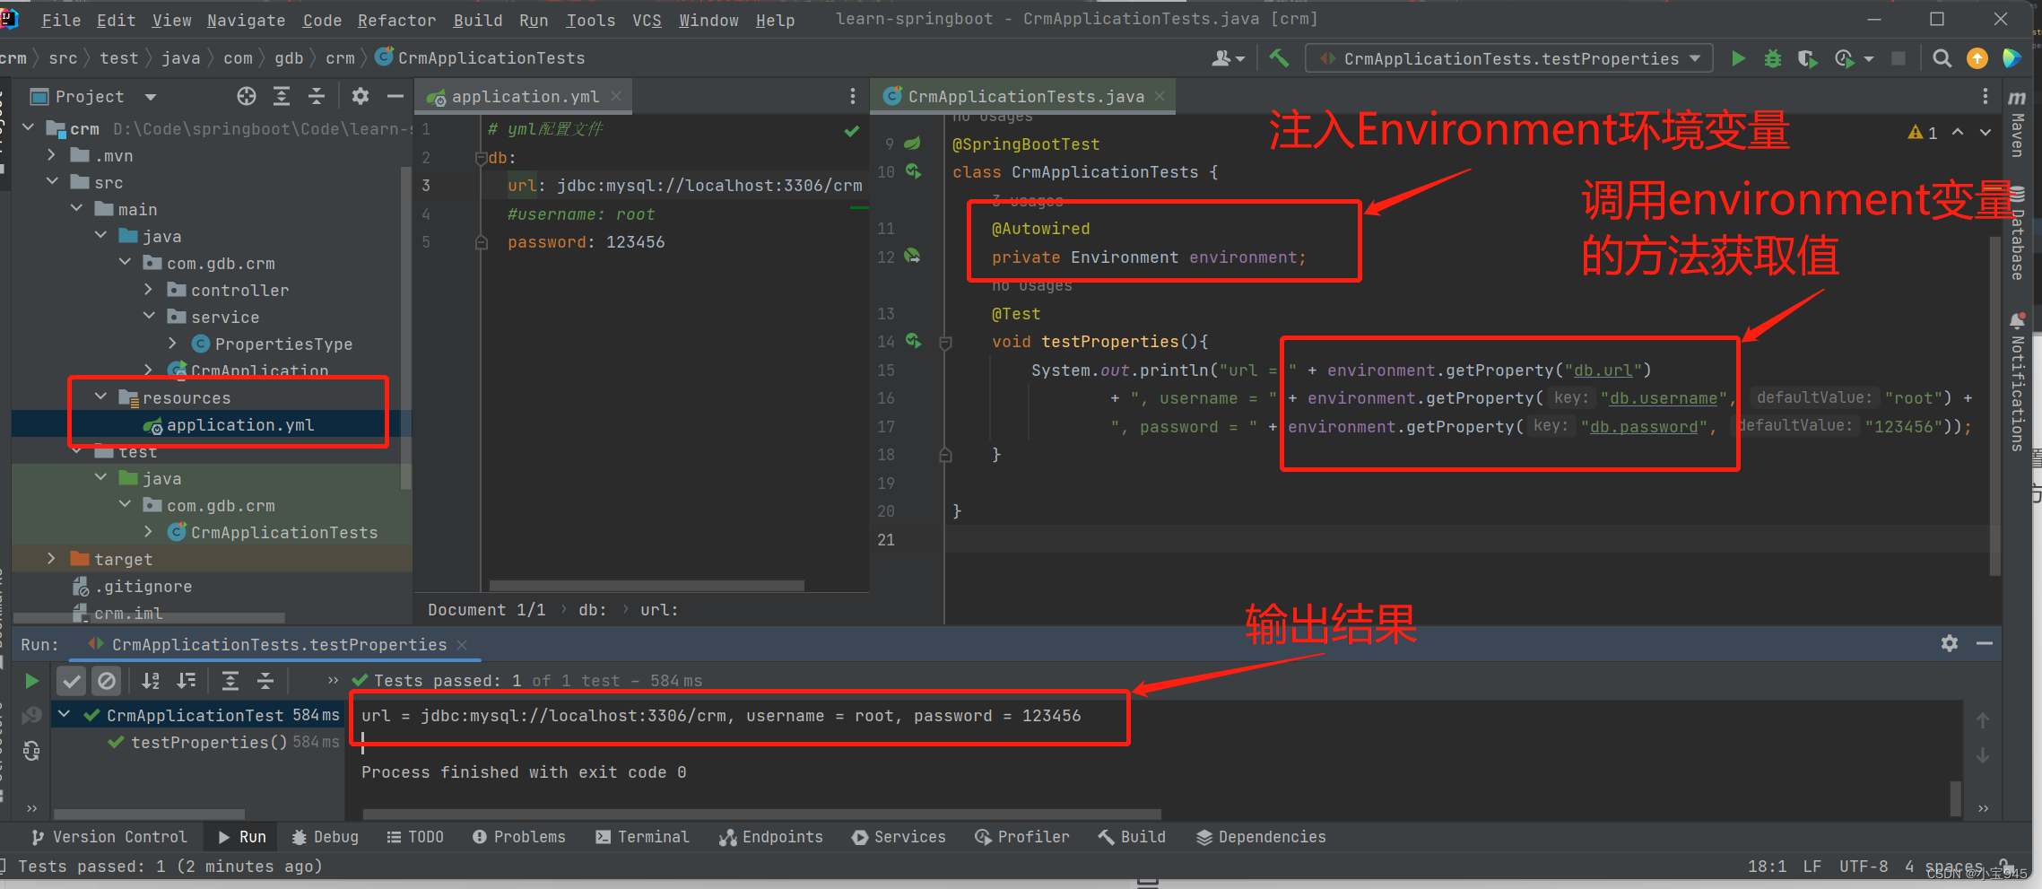2042x889 pixels.
Task: Run with coverage using the shield icon
Action: [1807, 59]
